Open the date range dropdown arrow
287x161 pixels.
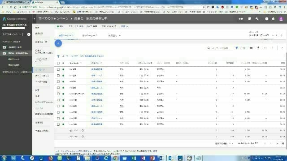pos(273,35)
